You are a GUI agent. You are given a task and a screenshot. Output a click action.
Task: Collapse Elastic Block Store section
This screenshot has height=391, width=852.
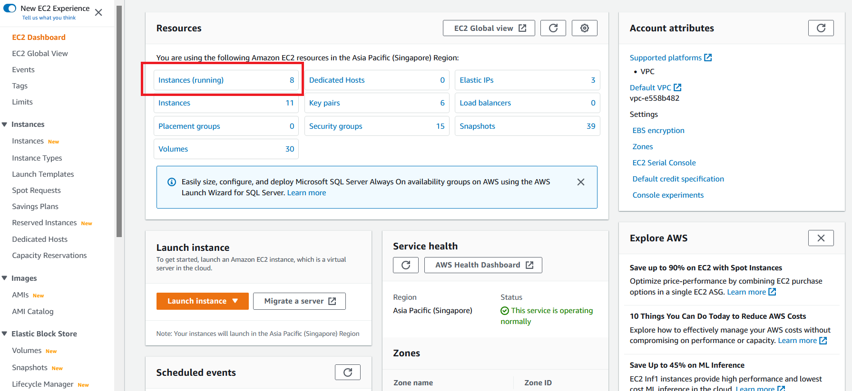click(5, 334)
